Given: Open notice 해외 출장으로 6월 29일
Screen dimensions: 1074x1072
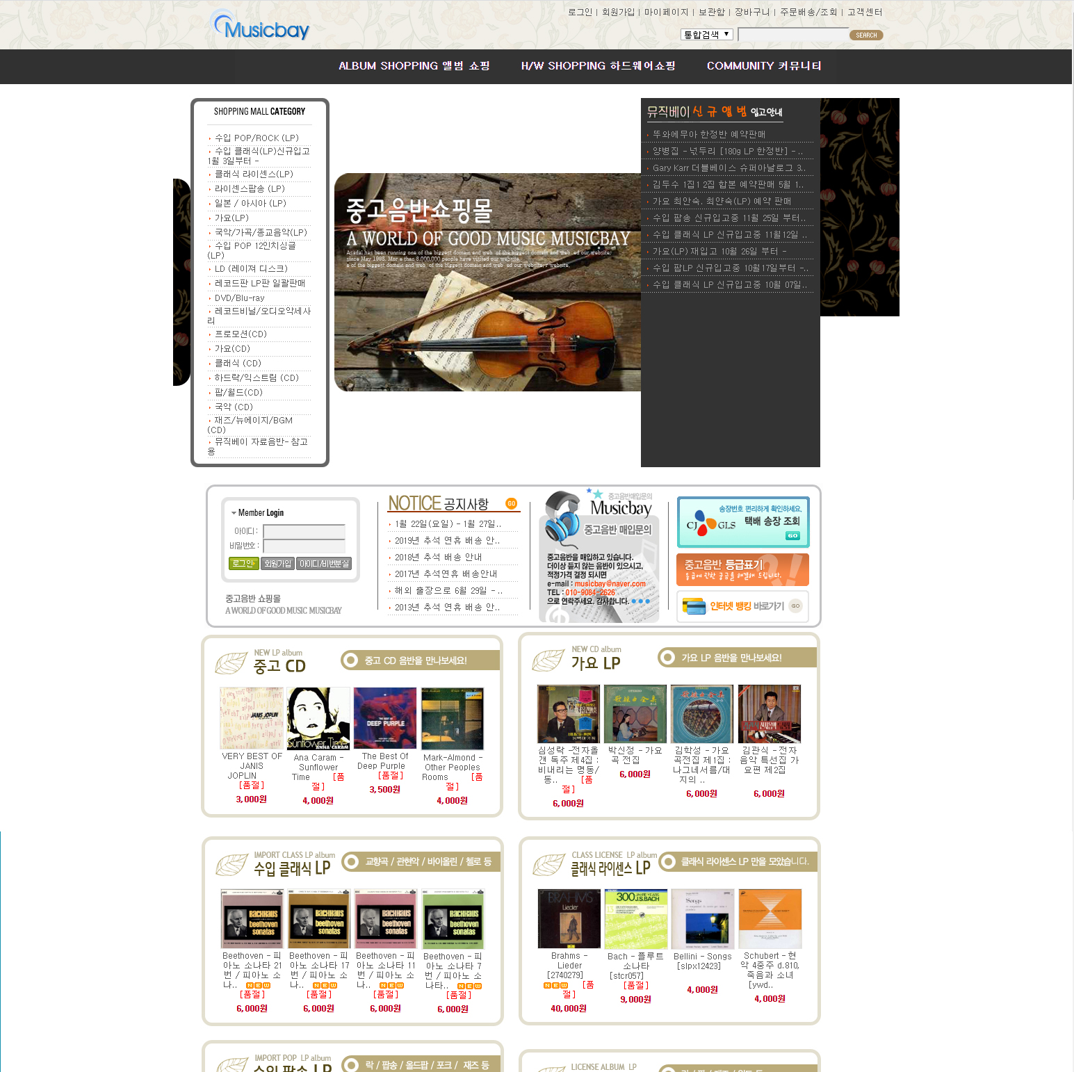Looking at the screenshot, I should [448, 590].
